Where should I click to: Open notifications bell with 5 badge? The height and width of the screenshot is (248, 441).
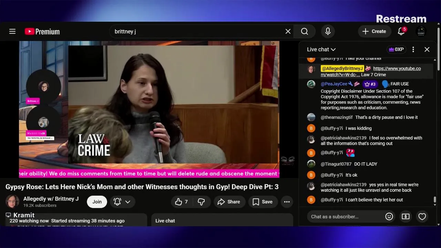click(x=401, y=31)
